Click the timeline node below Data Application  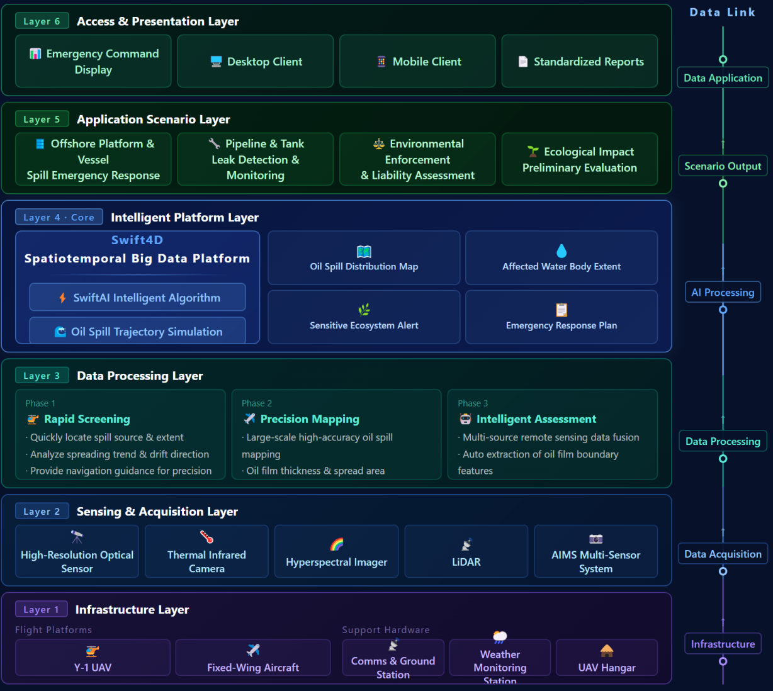pos(723,60)
